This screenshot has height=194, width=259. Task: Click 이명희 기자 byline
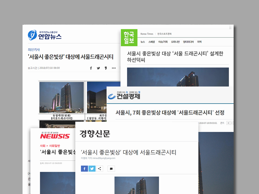86,158
